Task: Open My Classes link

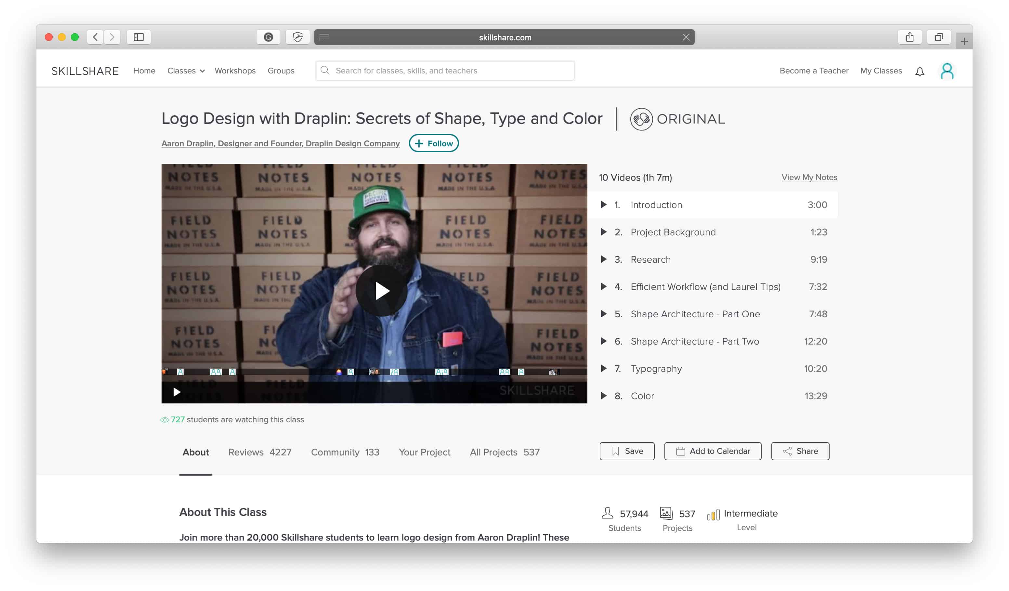Action: (x=881, y=71)
